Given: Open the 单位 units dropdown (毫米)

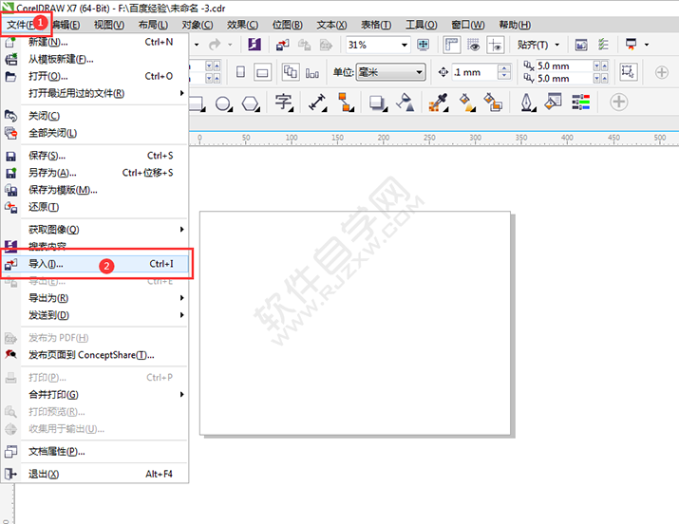Looking at the screenshot, I should (390, 72).
